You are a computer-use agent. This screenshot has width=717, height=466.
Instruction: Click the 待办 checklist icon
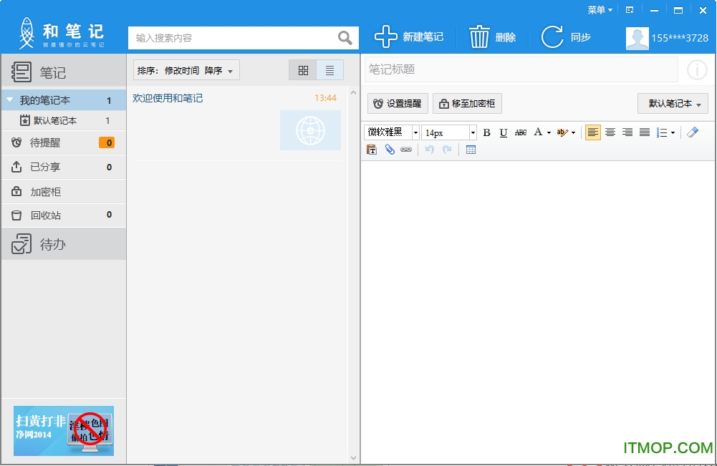(x=21, y=243)
